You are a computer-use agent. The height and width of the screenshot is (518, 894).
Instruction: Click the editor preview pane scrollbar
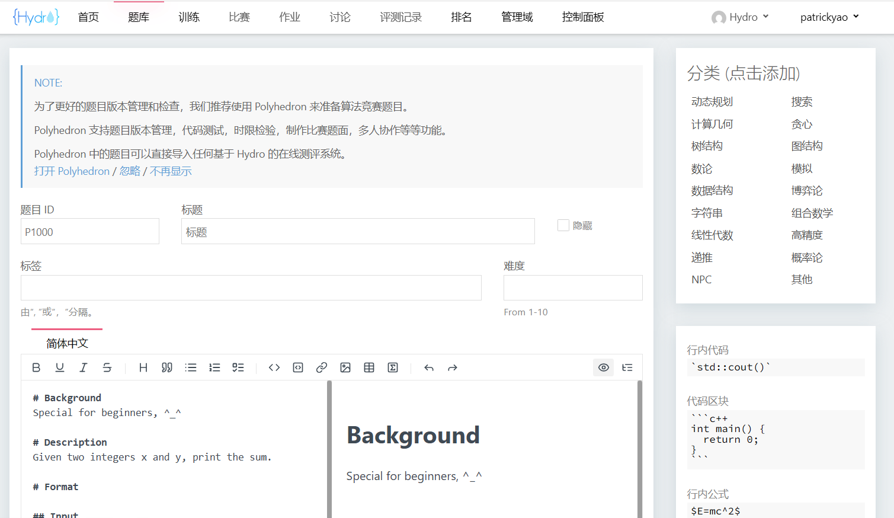point(640,449)
